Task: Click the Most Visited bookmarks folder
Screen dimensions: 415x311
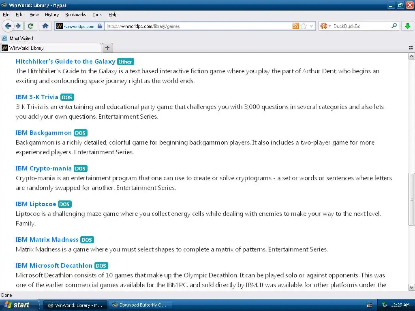Action: click(x=17, y=38)
